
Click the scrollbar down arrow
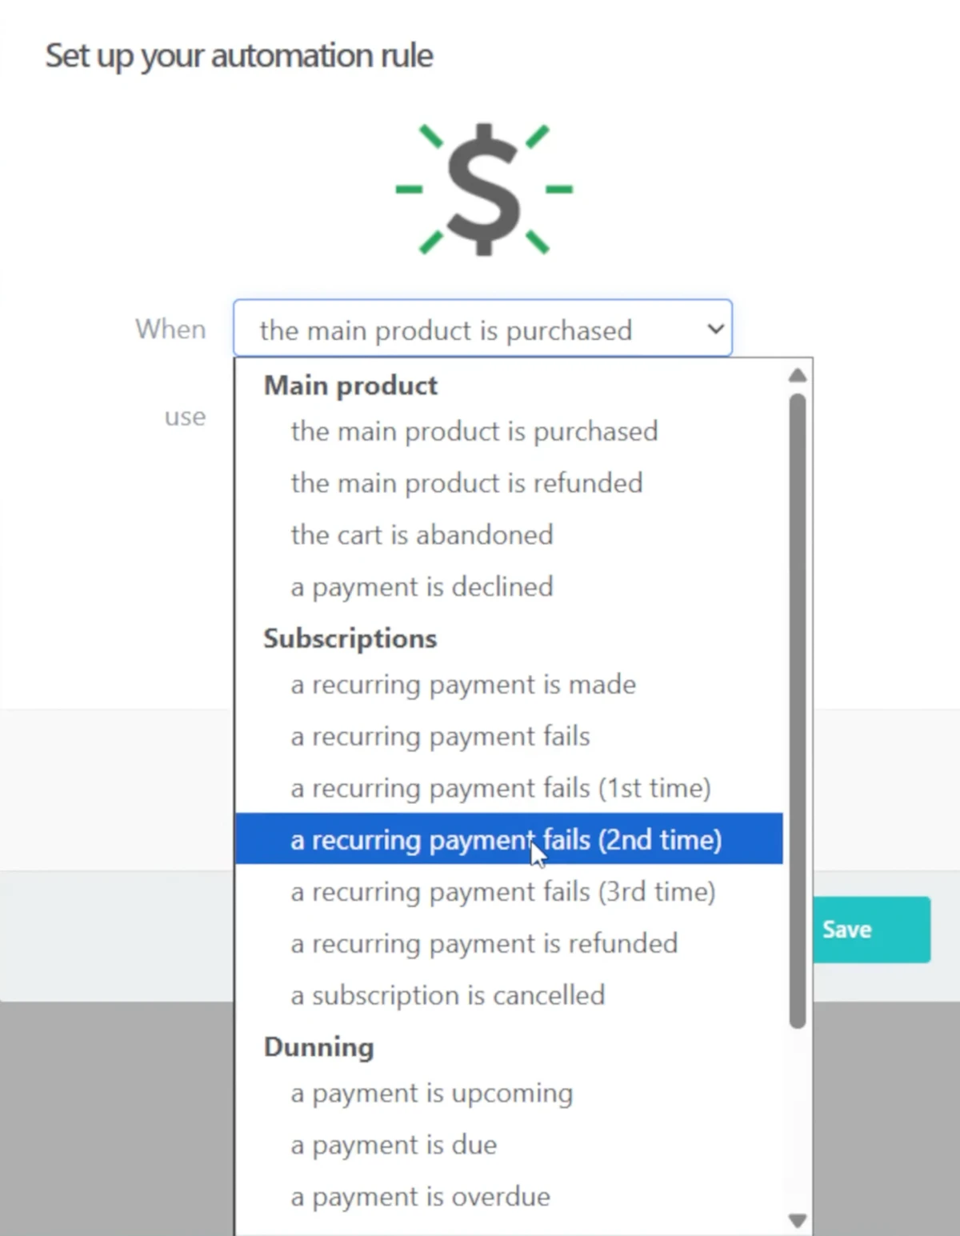tap(797, 1220)
